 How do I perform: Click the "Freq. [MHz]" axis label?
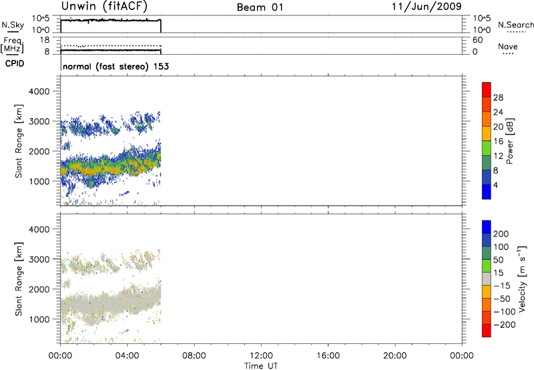click(x=13, y=45)
